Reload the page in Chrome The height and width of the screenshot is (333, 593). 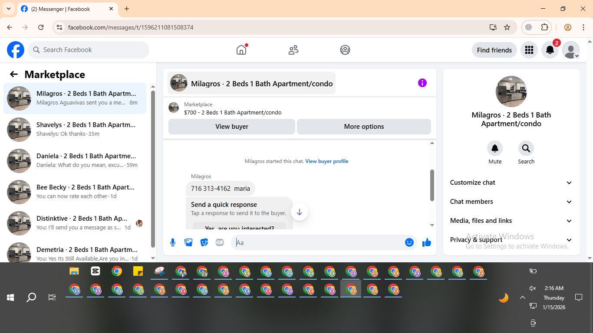coord(41,27)
